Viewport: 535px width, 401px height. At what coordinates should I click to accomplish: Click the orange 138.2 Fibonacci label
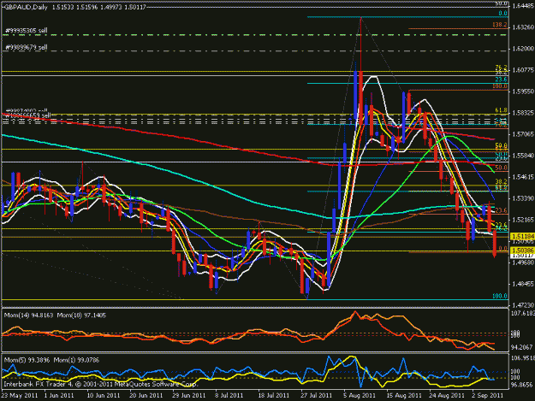tap(500, 25)
